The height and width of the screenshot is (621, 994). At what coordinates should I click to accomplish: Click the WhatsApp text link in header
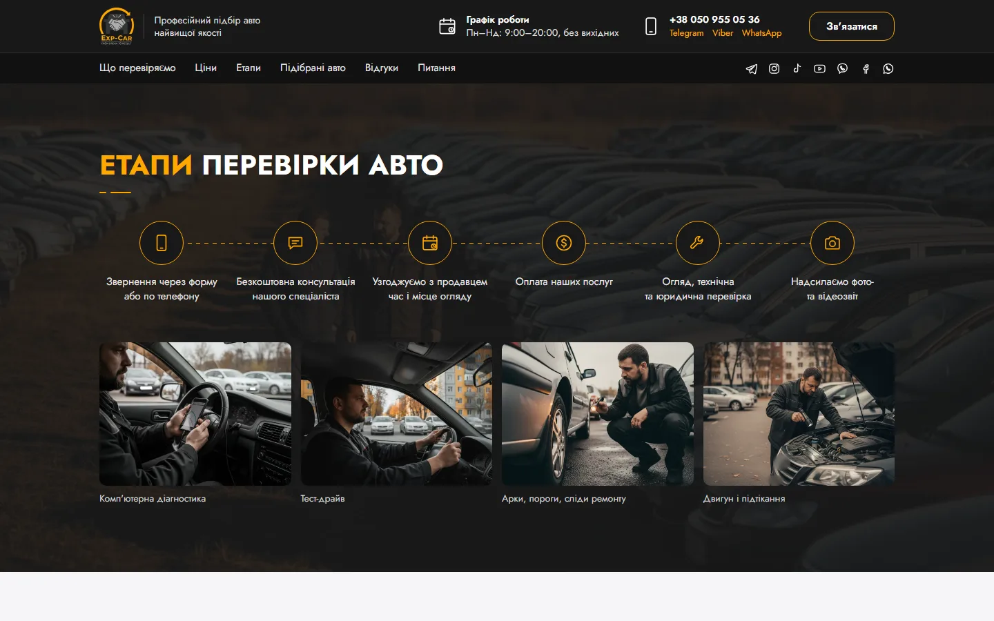761,33
